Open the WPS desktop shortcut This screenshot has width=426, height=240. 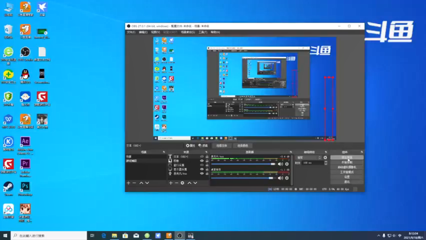click(9, 121)
